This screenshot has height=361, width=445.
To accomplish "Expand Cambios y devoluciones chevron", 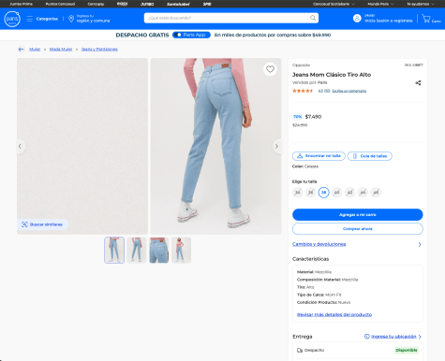I will (x=420, y=244).
